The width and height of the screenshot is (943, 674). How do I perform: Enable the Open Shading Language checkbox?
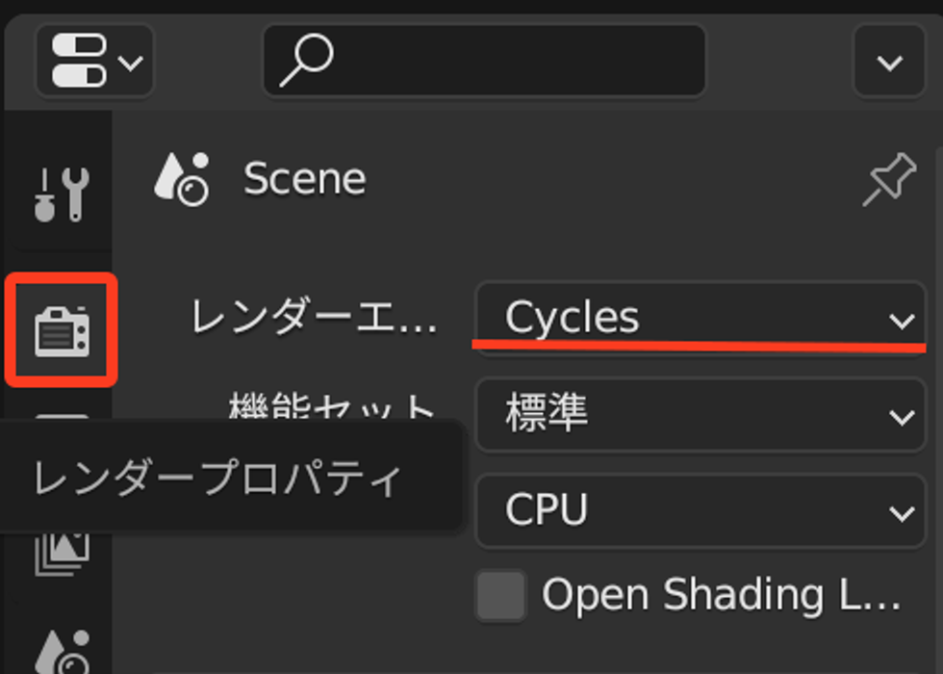coord(500,595)
